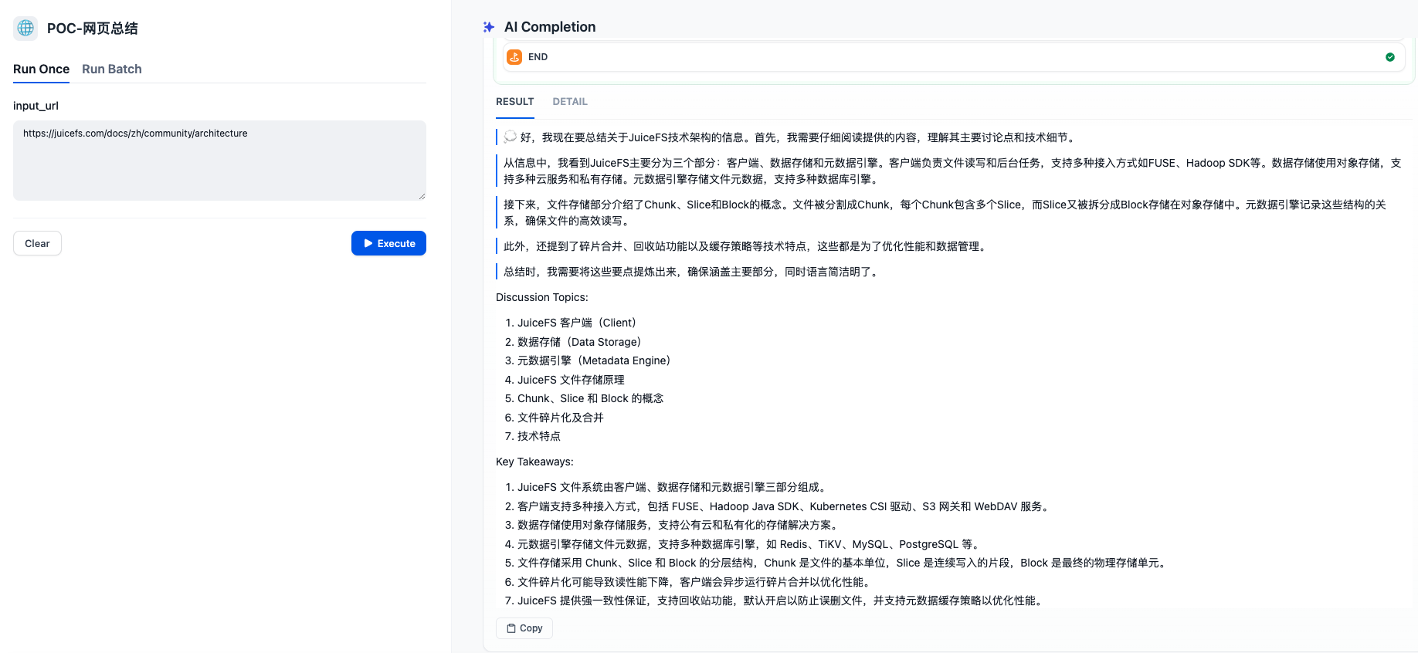Click topic '技术特点'
Image resolution: width=1418 pixels, height=653 pixels.
pos(539,436)
